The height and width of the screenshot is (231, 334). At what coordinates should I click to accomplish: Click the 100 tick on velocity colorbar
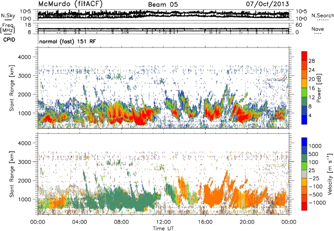[314, 162]
